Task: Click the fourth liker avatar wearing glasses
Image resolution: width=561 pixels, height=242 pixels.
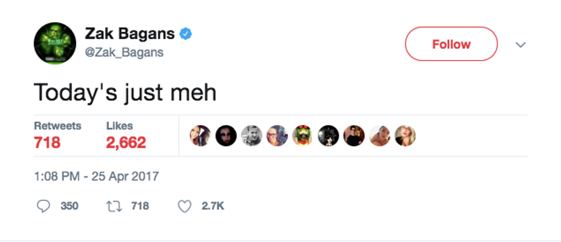Action: click(x=277, y=136)
